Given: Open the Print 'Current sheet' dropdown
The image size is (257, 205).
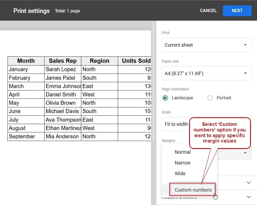Looking at the screenshot, I should (x=207, y=45).
